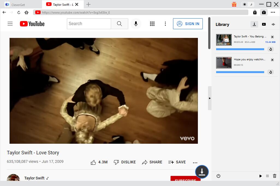
Task: Reload the current page
Action: click(x=19, y=12)
